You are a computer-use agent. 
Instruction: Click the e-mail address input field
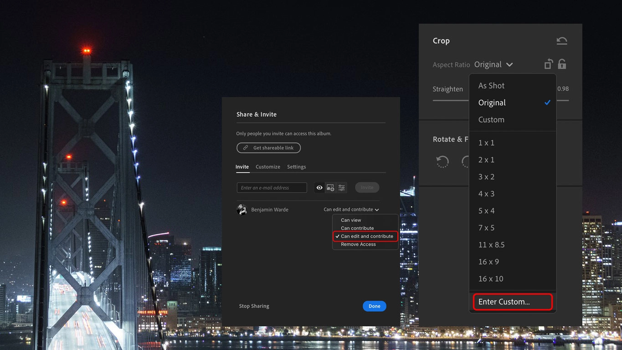click(272, 188)
